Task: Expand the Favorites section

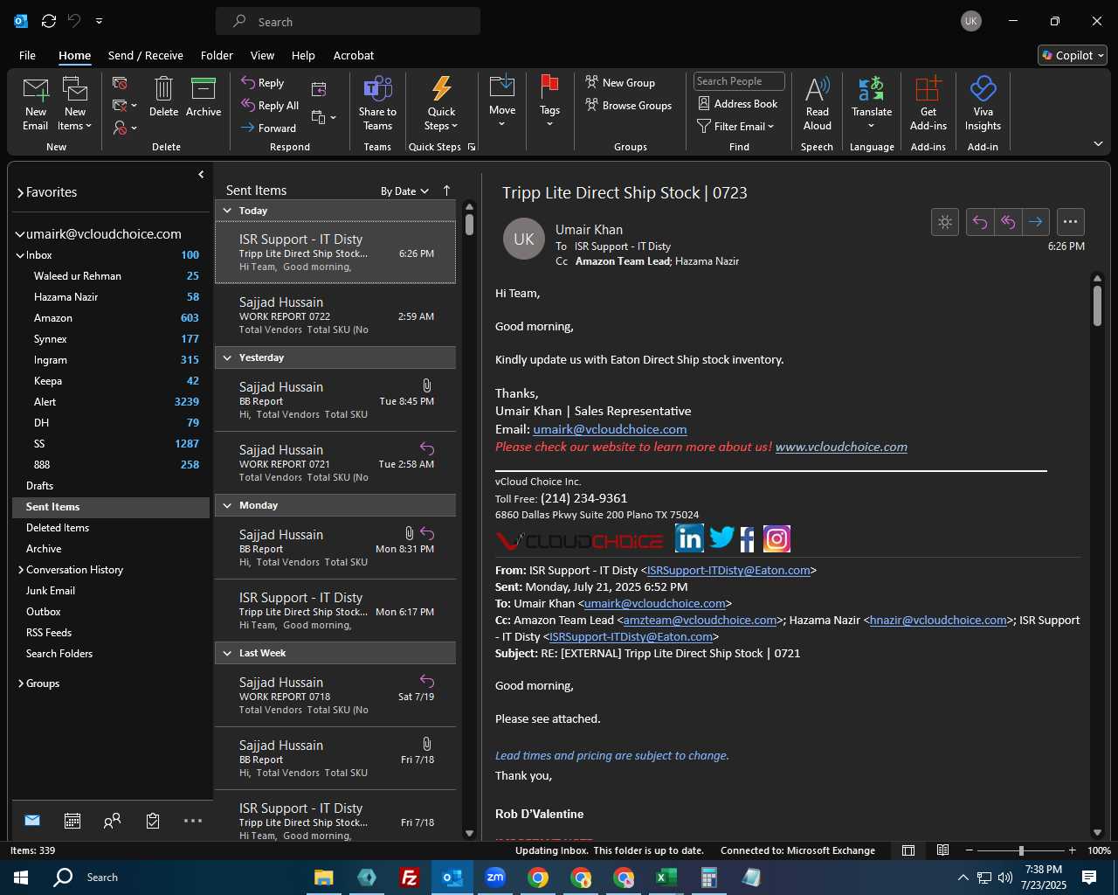Action: click(20, 193)
